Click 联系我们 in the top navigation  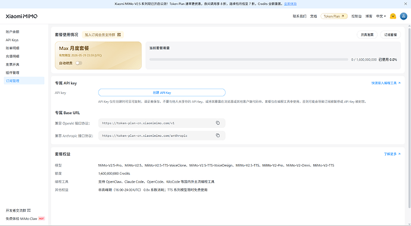pos(300,16)
